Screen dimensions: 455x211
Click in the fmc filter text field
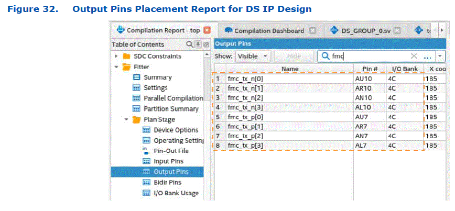[x=370, y=57]
